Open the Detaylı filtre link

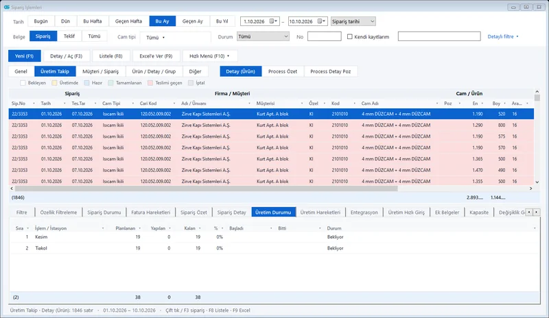tap(503, 36)
